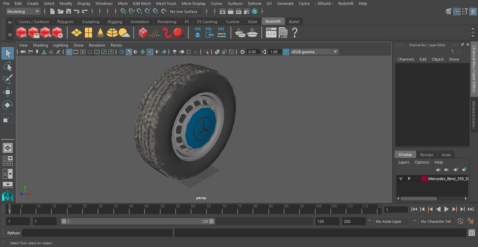Click the save scene floppy icon
478x247 pixels.
click(69, 12)
